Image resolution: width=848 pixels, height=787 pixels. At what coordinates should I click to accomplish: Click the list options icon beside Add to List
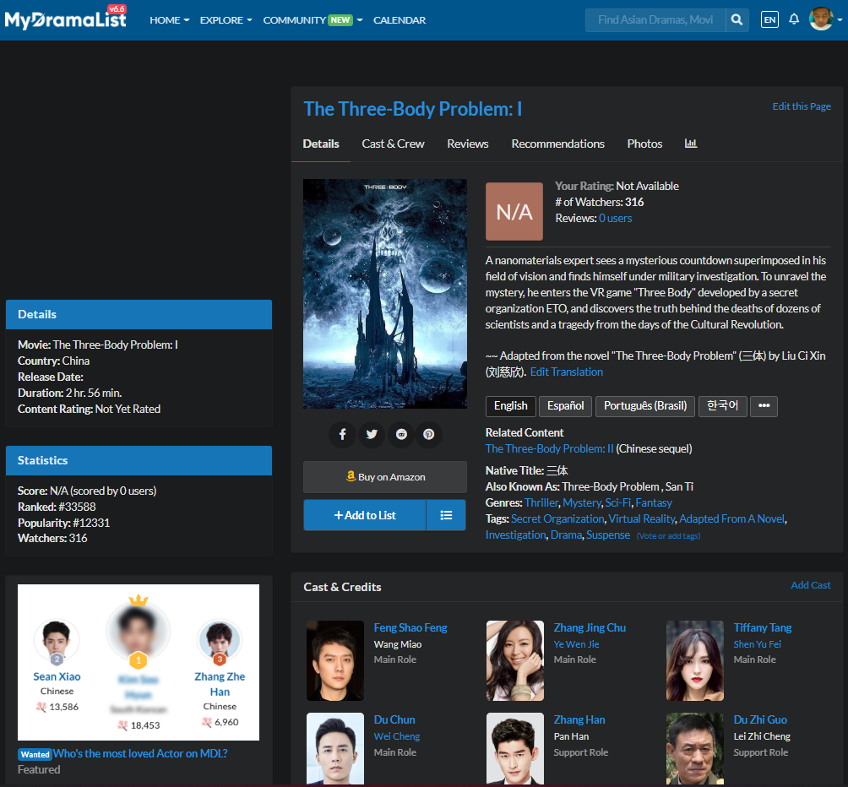coord(446,515)
